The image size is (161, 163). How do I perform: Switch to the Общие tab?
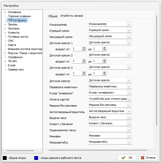point(53,16)
